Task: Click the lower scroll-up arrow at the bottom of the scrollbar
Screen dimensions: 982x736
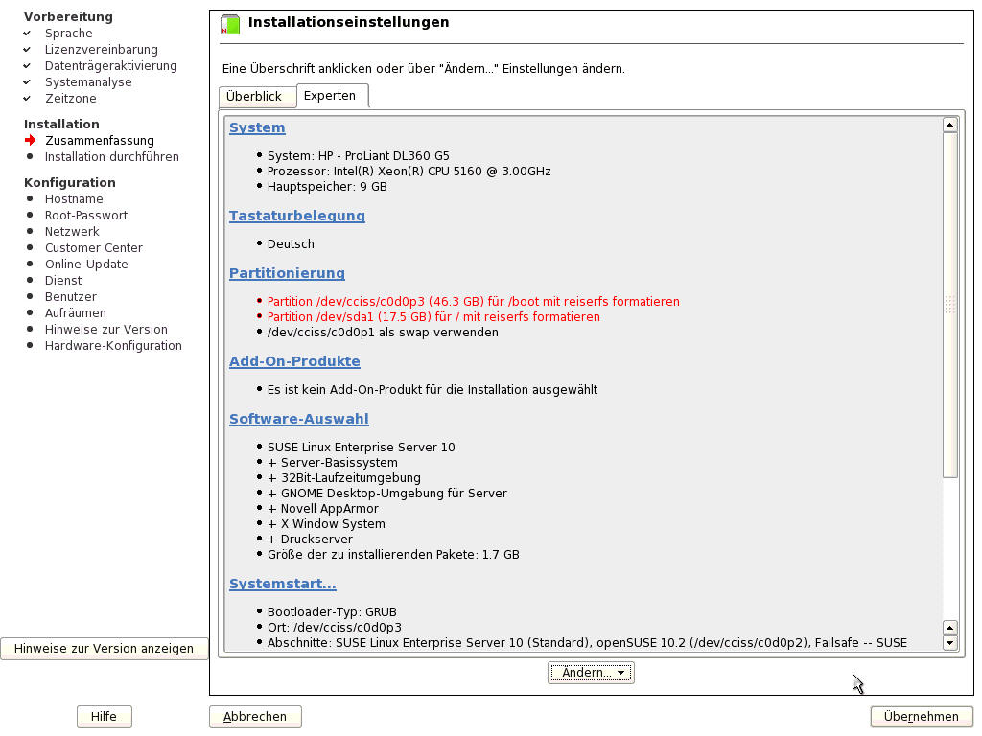Action: 950,628
